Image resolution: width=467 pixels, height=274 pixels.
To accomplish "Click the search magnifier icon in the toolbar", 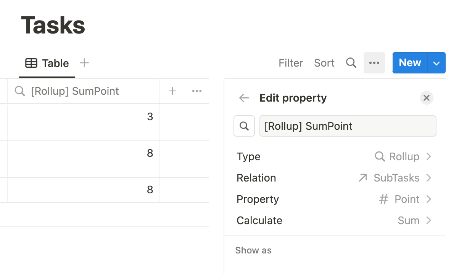I will click(351, 63).
